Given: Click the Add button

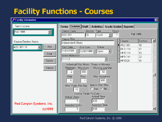Looking at the screenshot, I should [x=50, y=47].
